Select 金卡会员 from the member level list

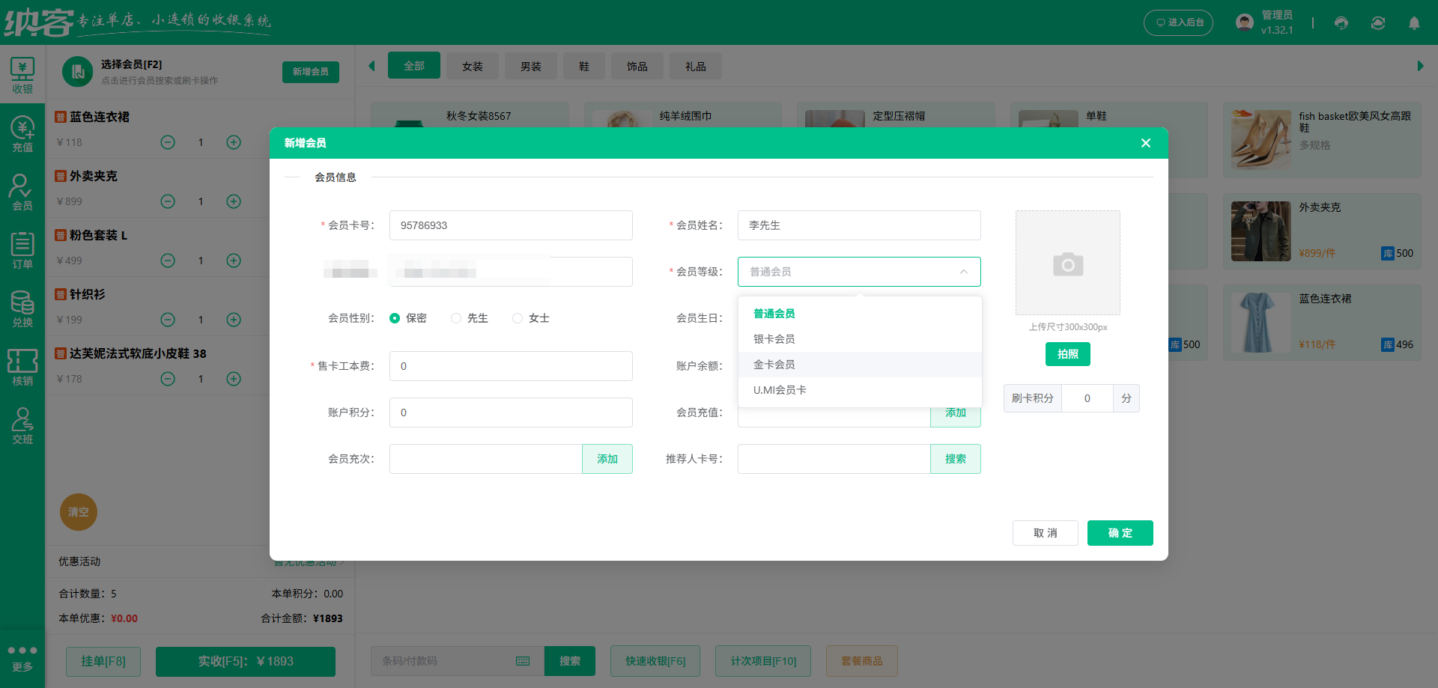(774, 365)
